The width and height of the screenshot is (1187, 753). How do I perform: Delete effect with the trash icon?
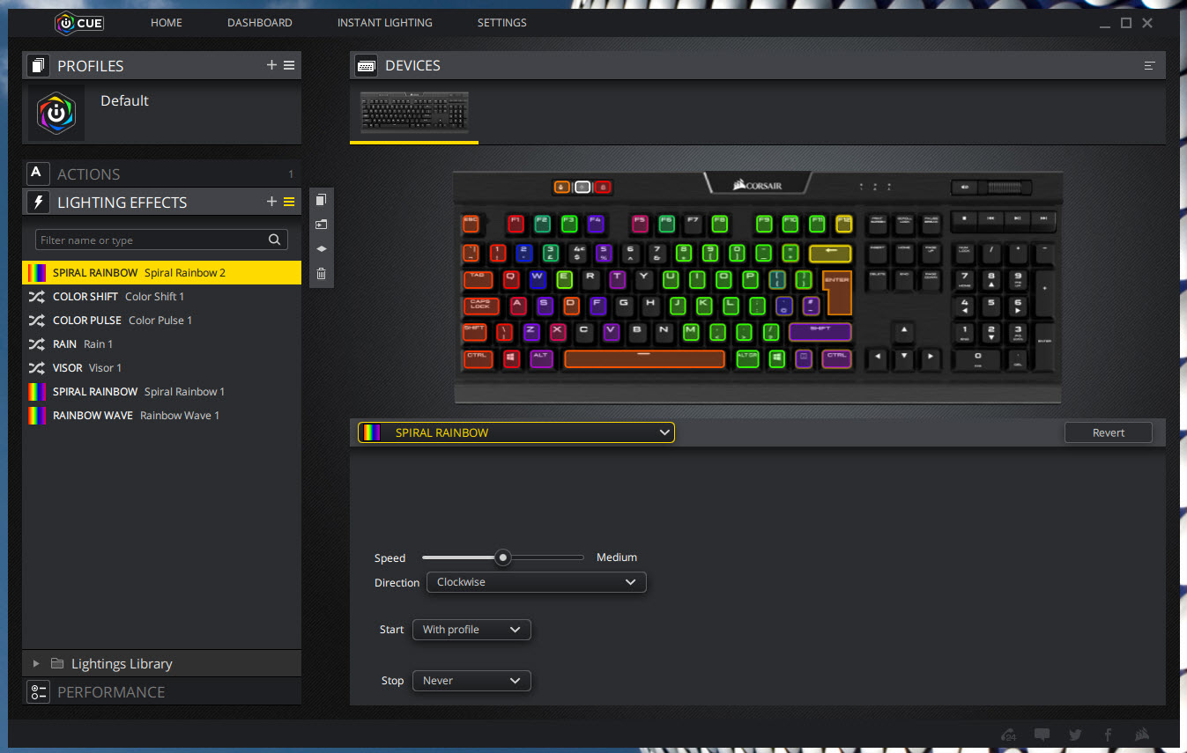pos(322,274)
